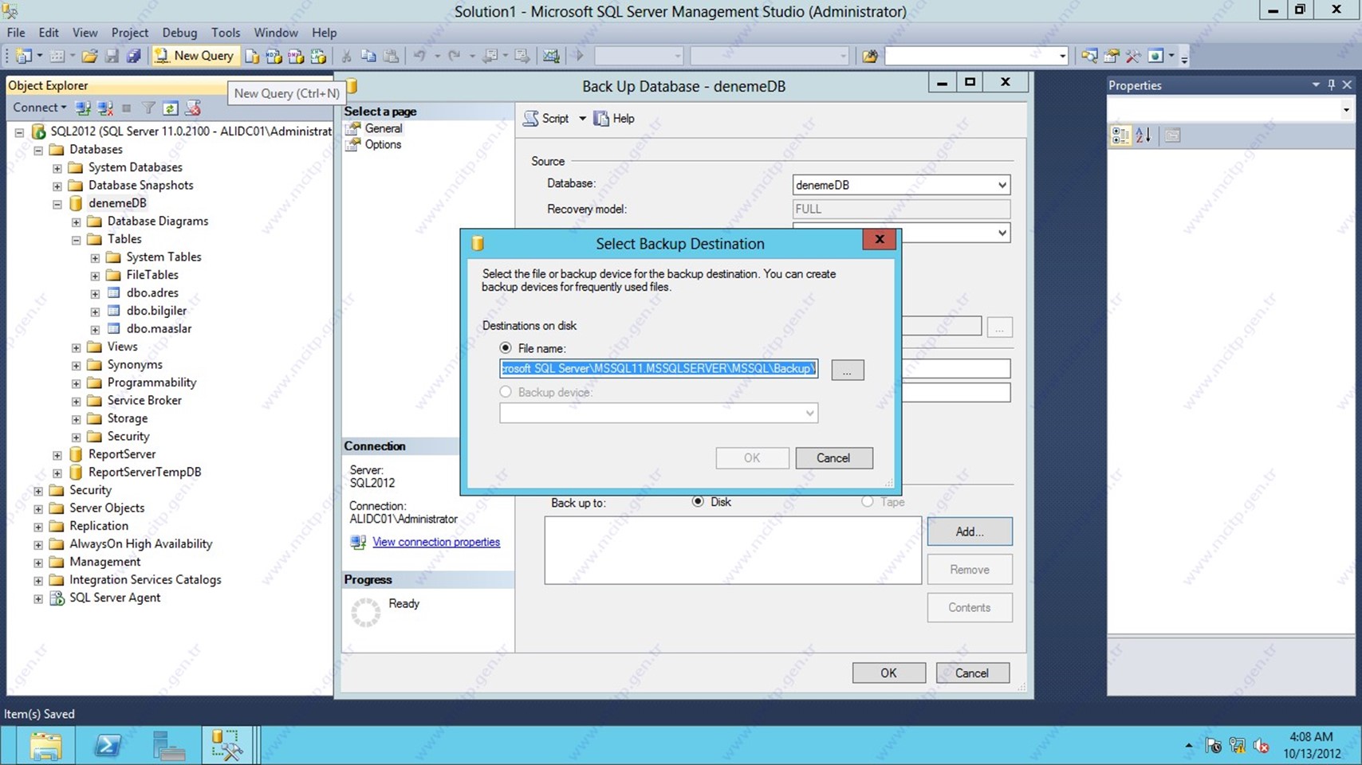The image size is (1362, 765).
Task: Click the Analysis Services MDX Query icon
Action: (274, 56)
